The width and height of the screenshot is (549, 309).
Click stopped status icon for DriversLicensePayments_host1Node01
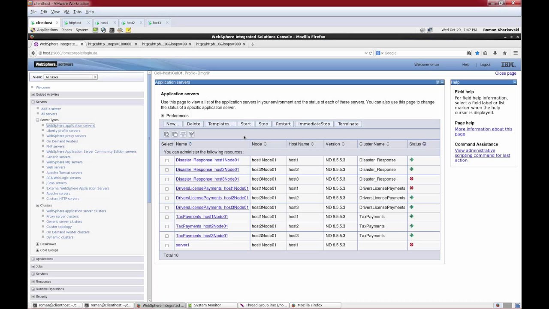pos(411,188)
